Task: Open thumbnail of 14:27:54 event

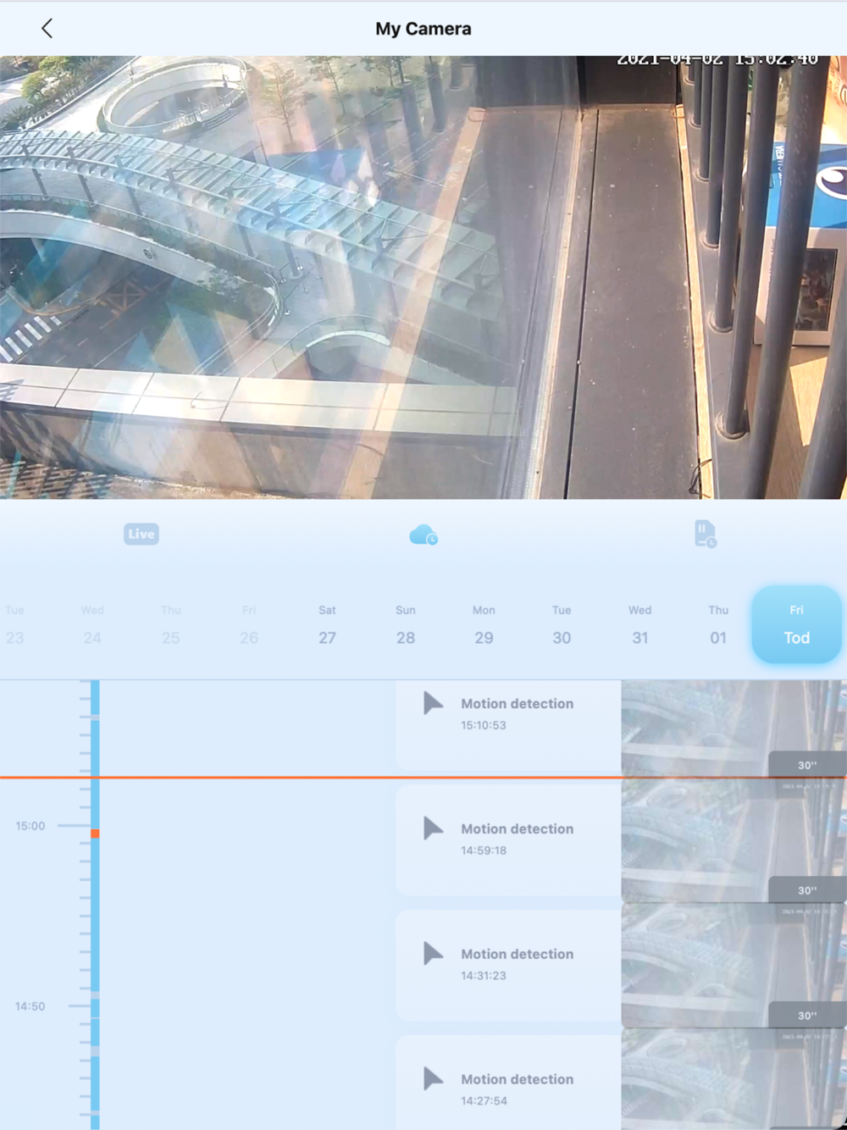Action: (734, 1079)
